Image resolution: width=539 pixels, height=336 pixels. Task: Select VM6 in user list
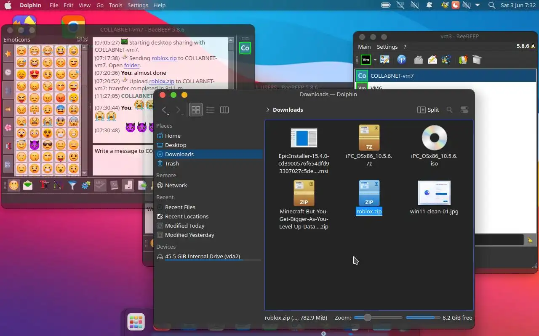point(446,87)
